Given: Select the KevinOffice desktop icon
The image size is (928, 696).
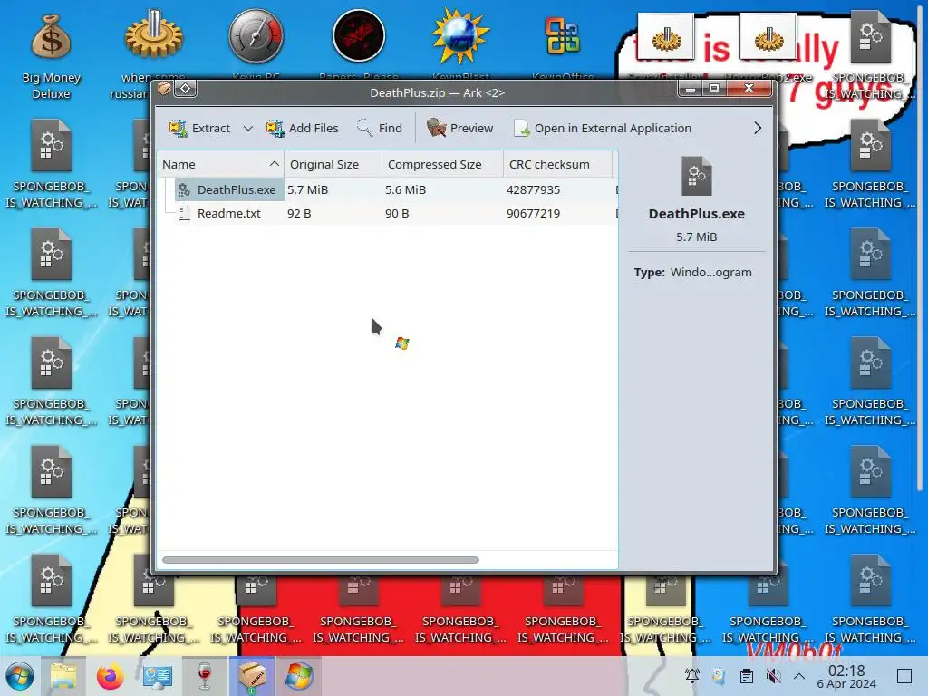Looking at the screenshot, I should [x=563, y=36].
